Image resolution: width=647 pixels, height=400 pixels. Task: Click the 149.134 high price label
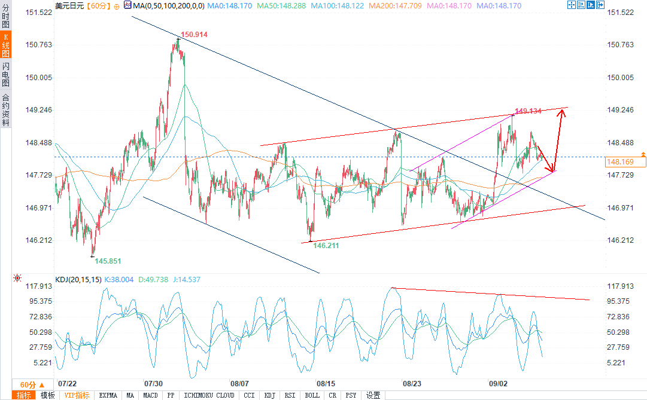(528, 111)
